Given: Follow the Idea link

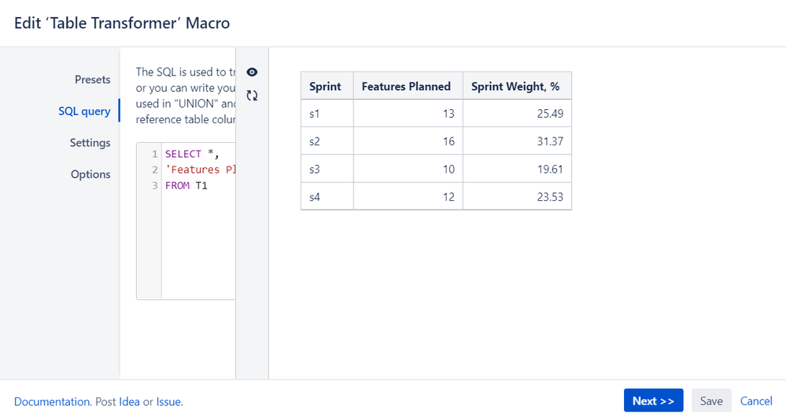Looking at the screenshot, I should point(129,401).
